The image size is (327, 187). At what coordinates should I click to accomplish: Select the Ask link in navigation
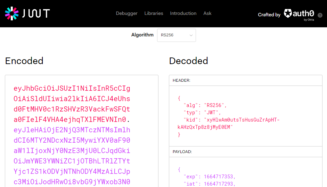pyautogui.click(x=207, y=13)
